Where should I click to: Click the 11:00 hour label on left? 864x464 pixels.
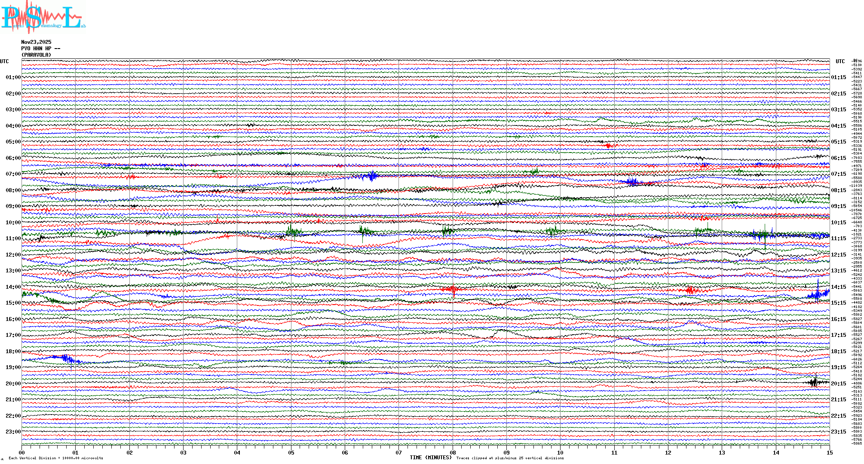tap(13, 238)
